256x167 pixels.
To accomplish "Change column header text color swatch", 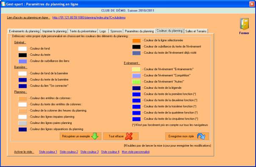I will pyautogui.click(x=22, y=104).
